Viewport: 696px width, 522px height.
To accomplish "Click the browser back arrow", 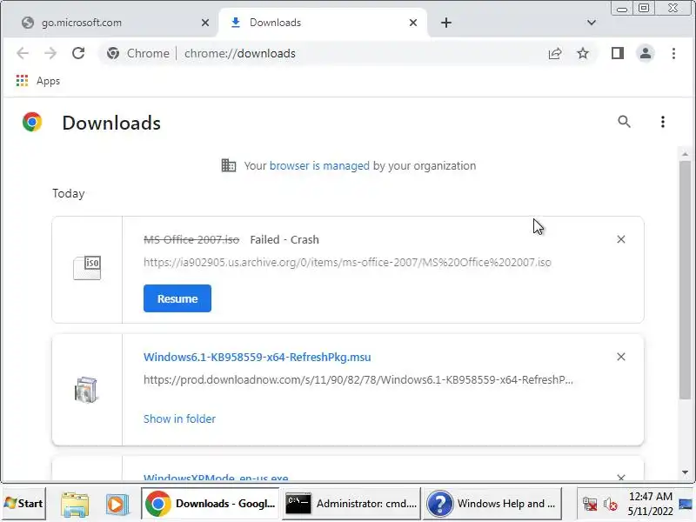I will click(x=23, y=53).
